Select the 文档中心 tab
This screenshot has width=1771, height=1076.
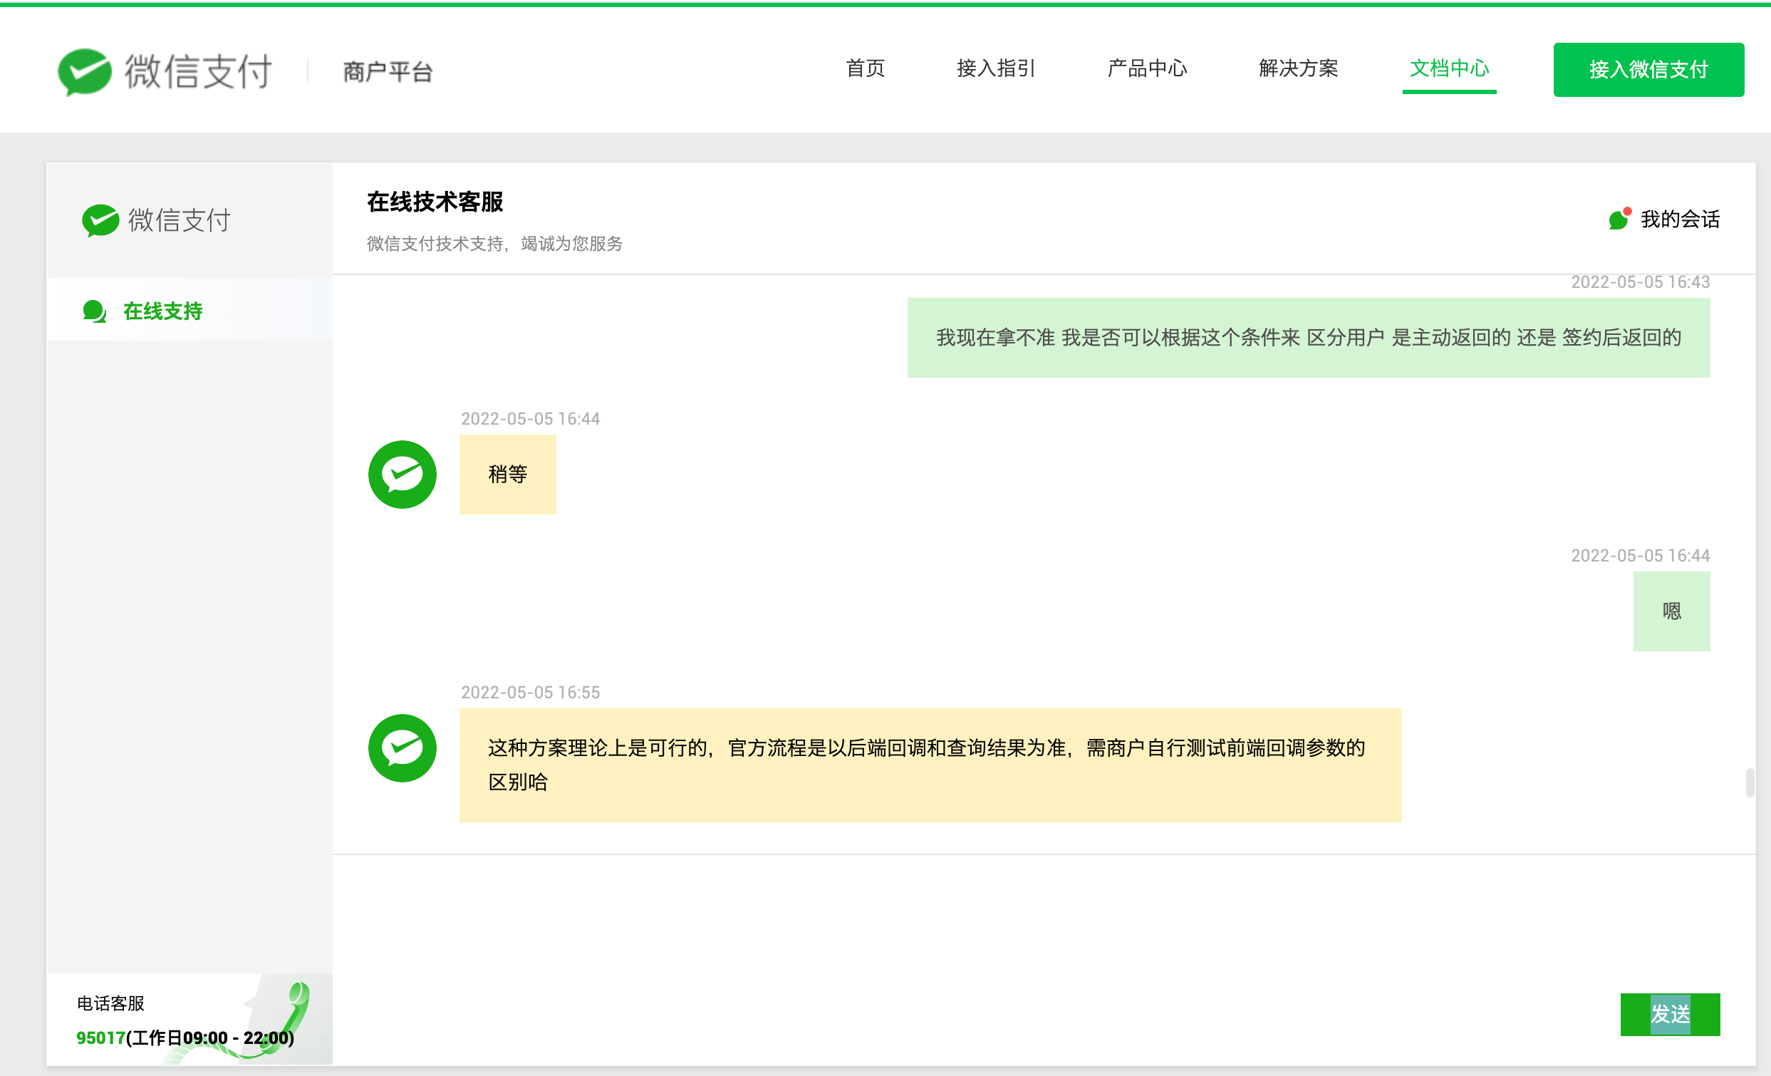(1449, 68)
